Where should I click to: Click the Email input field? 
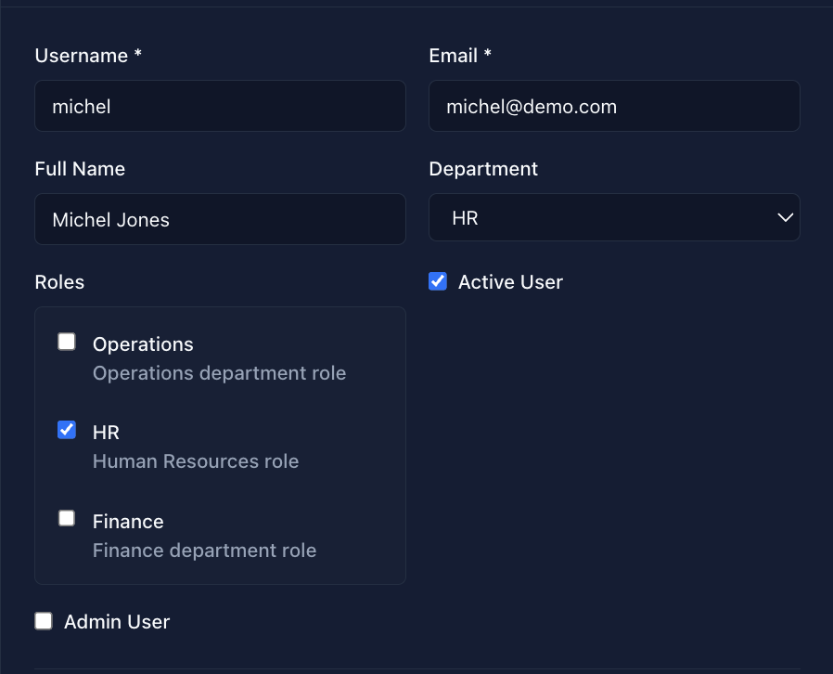(614, 106)
